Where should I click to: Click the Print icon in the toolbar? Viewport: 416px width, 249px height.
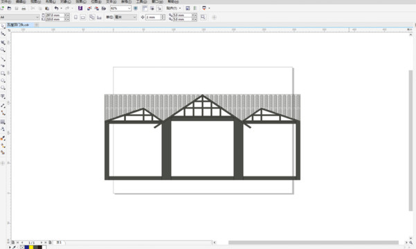(24, 8)
